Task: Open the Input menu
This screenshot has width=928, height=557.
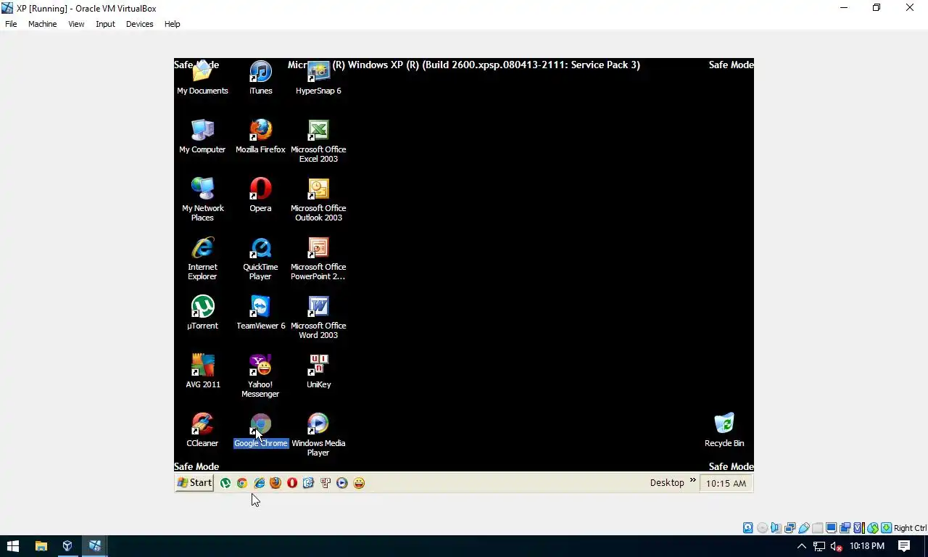Action: (105, 24)
